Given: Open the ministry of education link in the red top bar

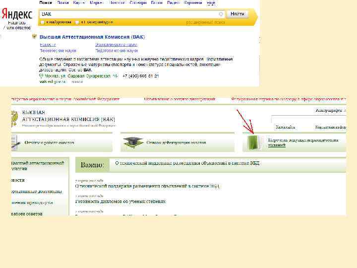Looking at the screenshot, I should [65, 99].
